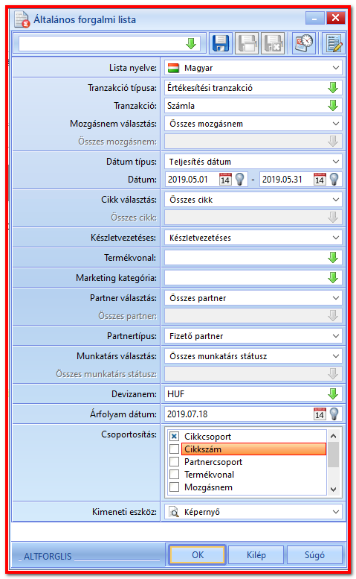356x579 pixels.
Task: Click lightbulb icon next to end date 2019.05.31
Action: [334, 180]
